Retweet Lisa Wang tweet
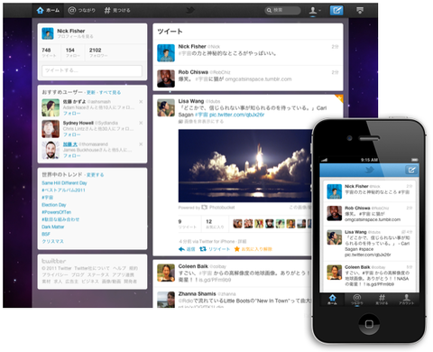 pos(215,249)
